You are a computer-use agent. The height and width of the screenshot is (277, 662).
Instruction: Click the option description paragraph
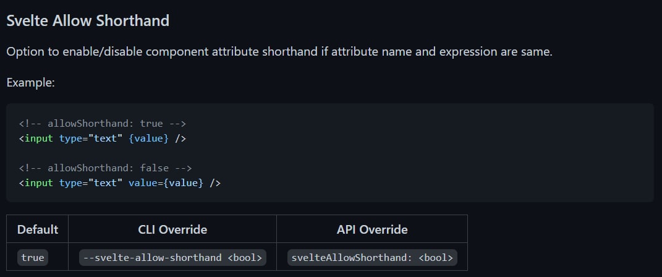point(279,51)
